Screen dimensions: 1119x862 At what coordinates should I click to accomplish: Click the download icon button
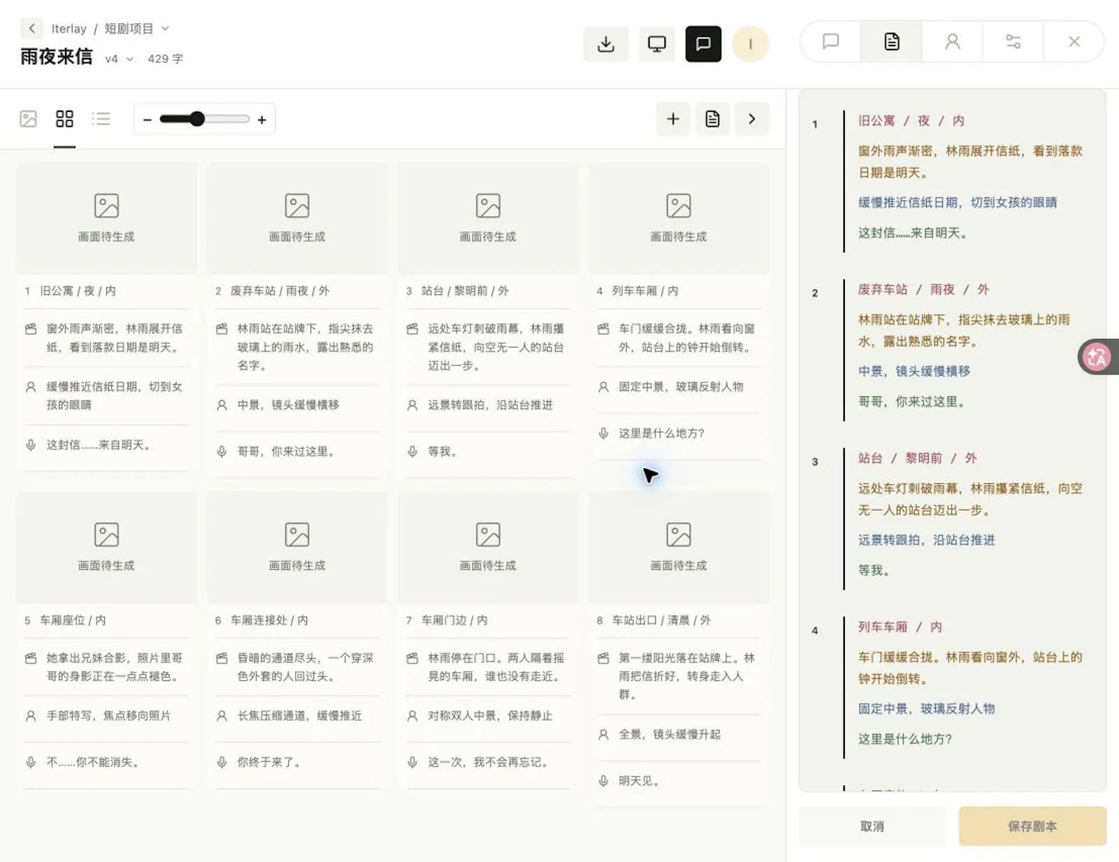[x=606, y=44]
